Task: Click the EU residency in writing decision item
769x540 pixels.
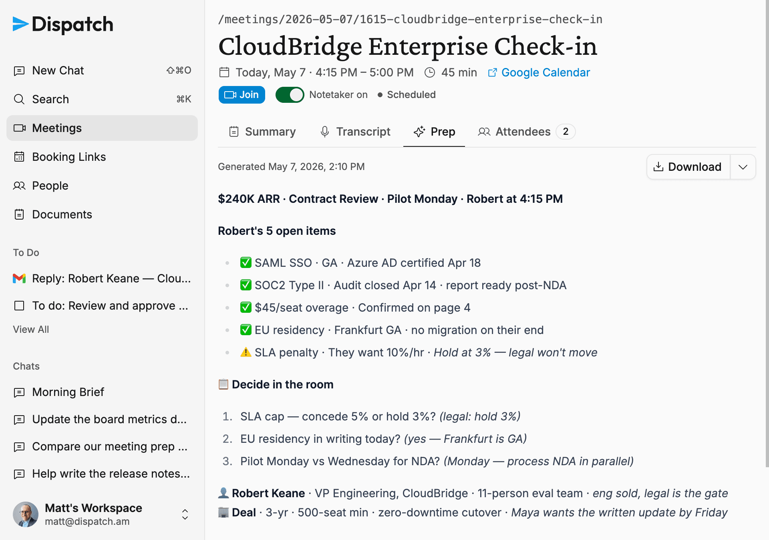Action: click(x=383, y=439)
